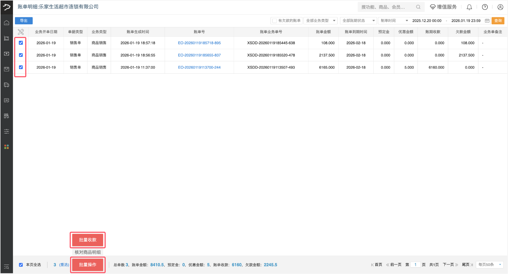Open the colorful apps grid icon
Screen dimensions: 508x274
pyautogui.click(x=7, y=147)
